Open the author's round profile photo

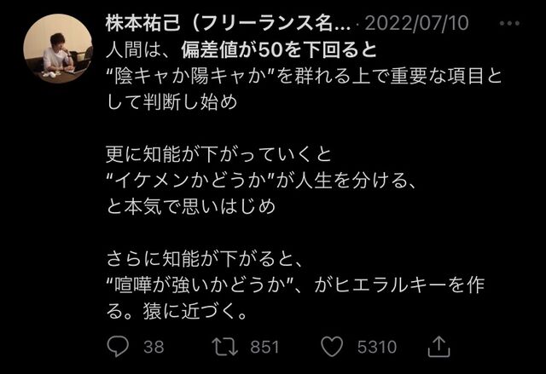[x=58, y=49]
